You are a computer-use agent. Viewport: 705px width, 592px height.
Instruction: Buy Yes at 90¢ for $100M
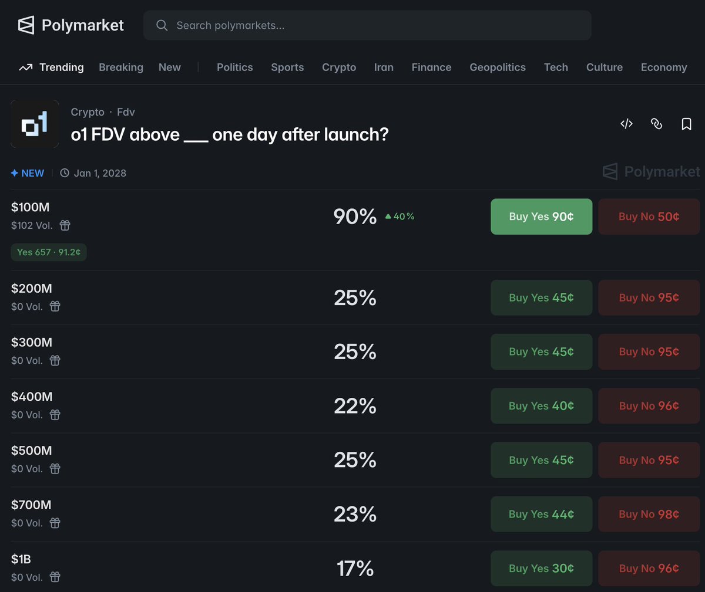click(542, 216)
